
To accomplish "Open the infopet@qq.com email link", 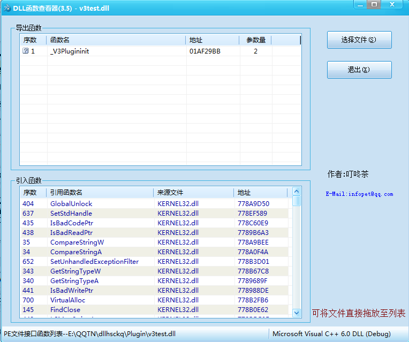I will (359, 194).
